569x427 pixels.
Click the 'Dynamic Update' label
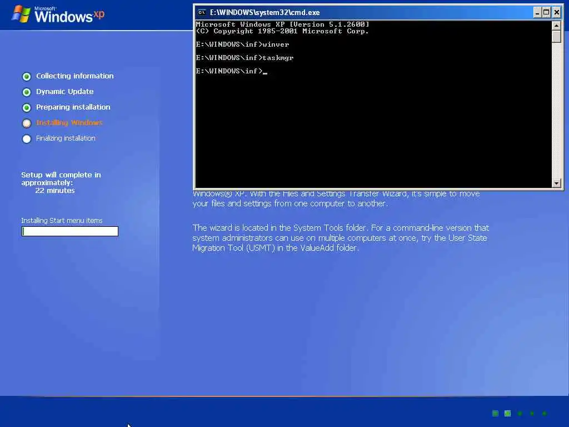pyautogui.click(x=64, y=92)
